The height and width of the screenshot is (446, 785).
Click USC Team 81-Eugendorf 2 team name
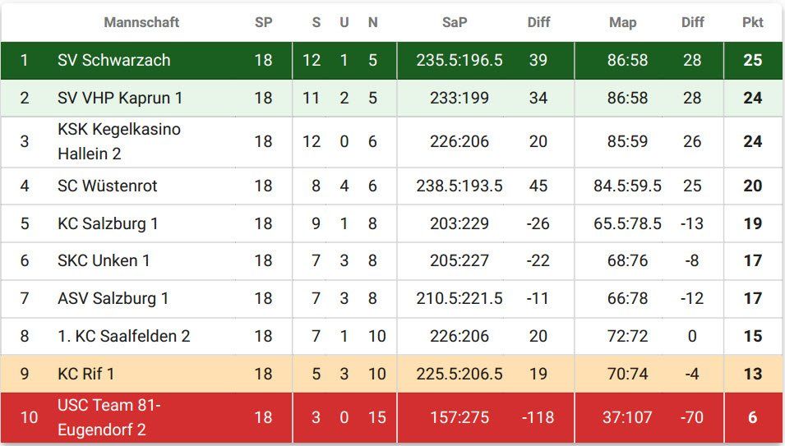[x=109, y=416]
